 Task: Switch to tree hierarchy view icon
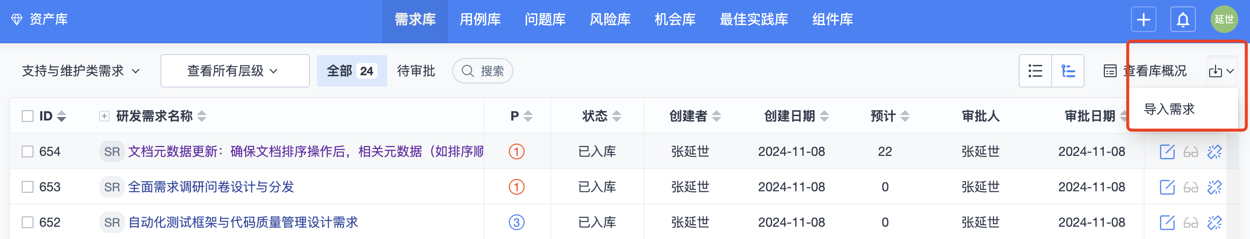click(x=1068, y=71)
